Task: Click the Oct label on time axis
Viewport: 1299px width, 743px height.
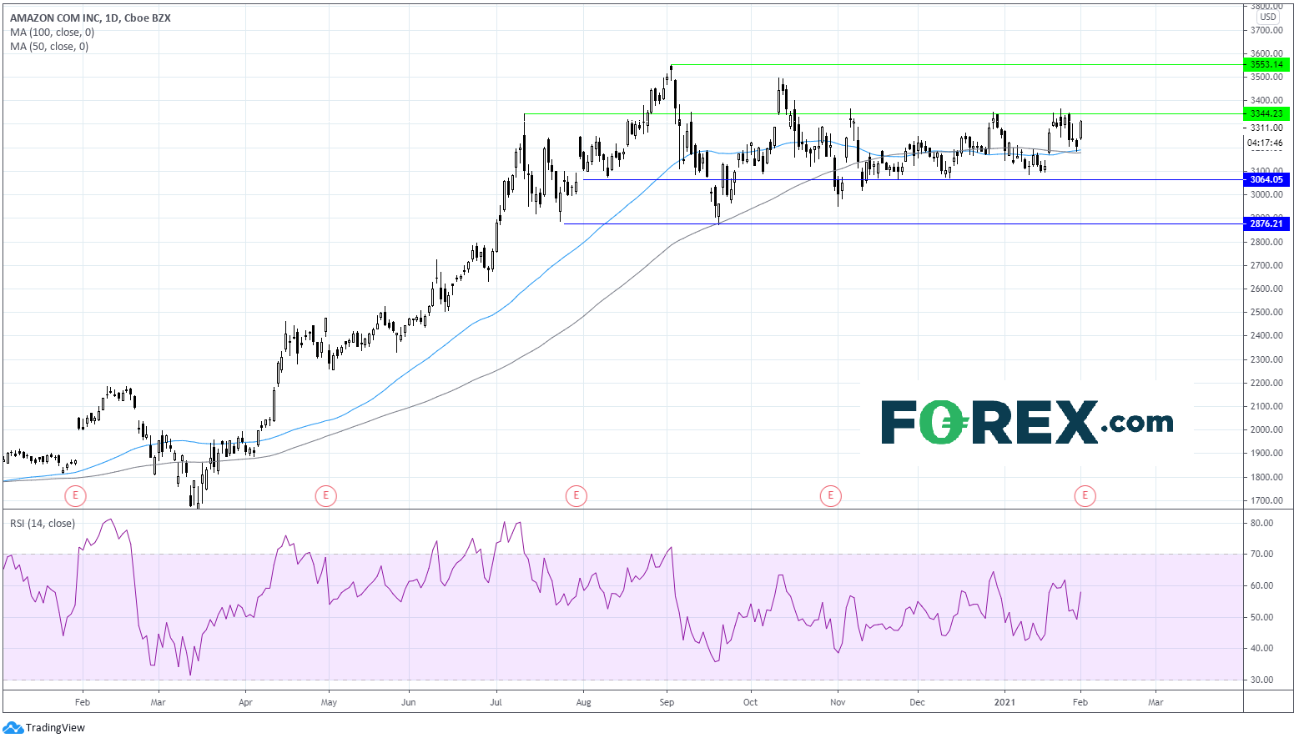Action: [751, 702]
